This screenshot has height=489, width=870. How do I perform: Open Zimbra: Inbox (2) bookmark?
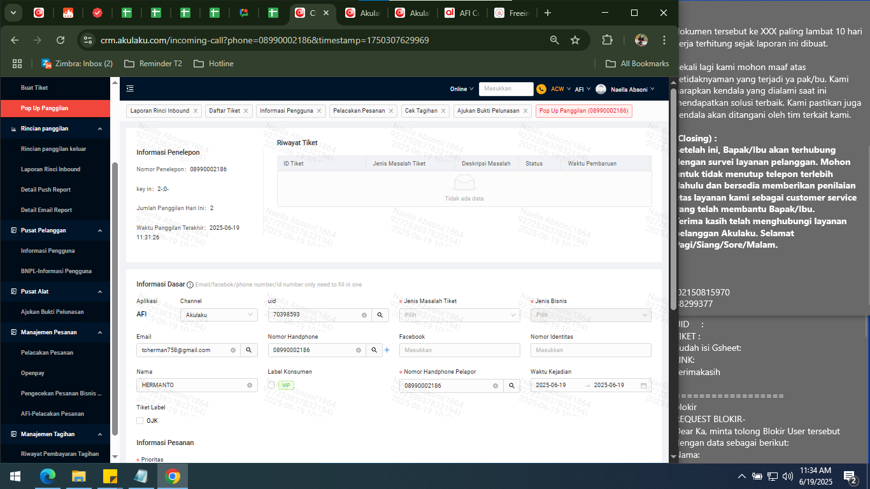(x=77, y=64)
